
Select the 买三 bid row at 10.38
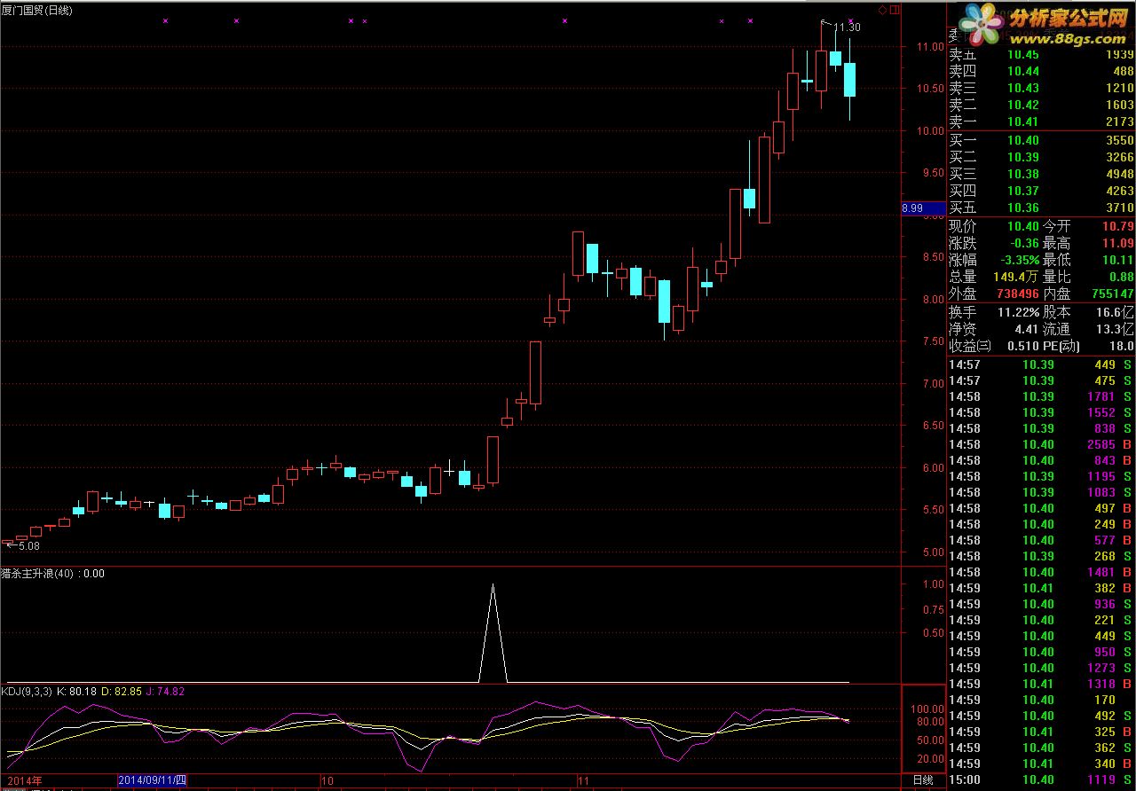pyautogui.click(x=1042, y=174)
